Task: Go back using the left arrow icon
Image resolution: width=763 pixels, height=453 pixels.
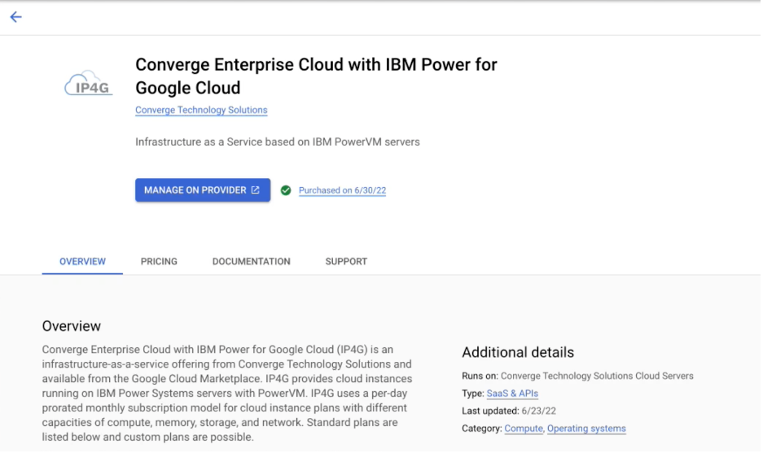Action: 15,17
